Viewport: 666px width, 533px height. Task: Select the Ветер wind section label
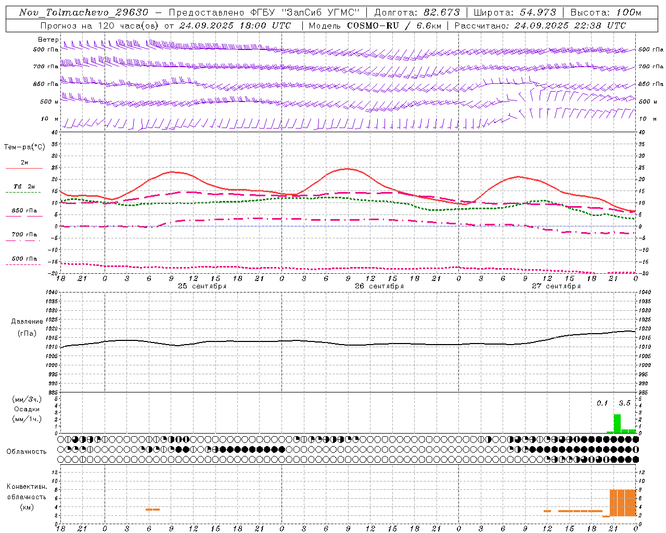point(48,40)
